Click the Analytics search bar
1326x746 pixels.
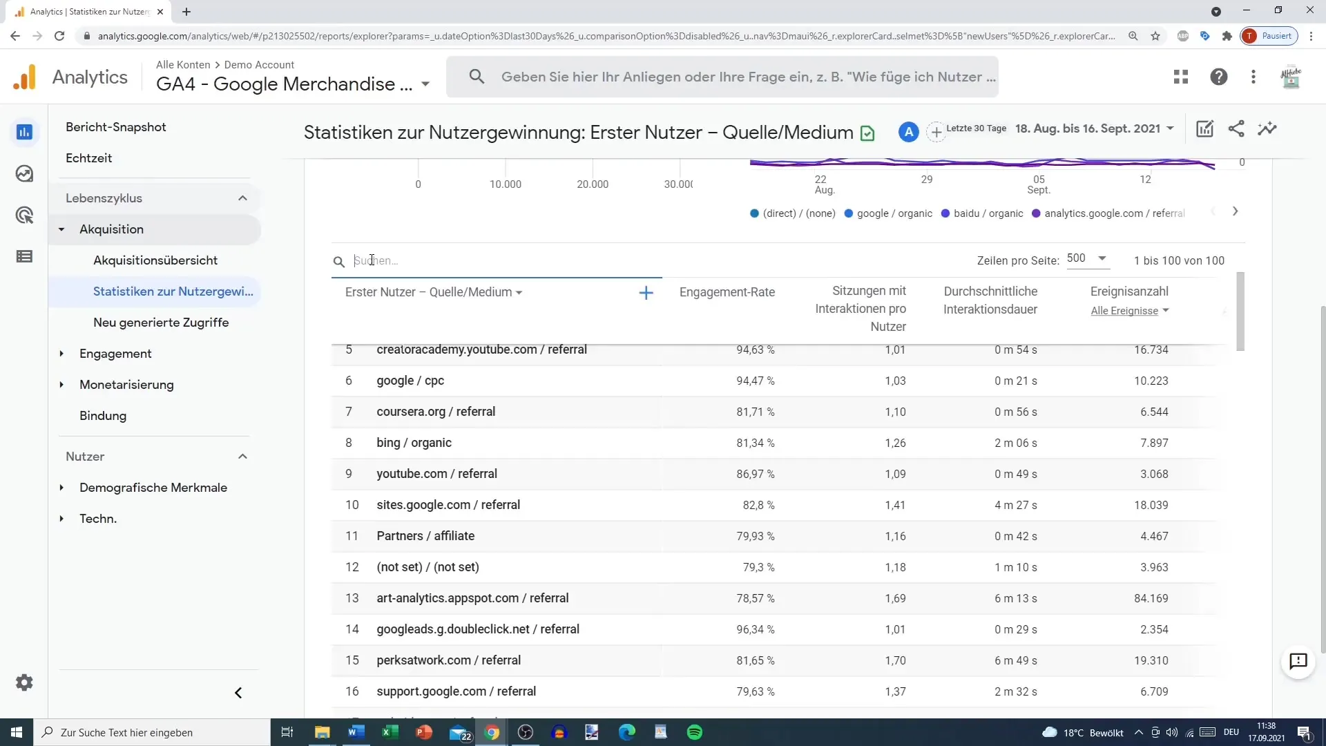[722, 77]
